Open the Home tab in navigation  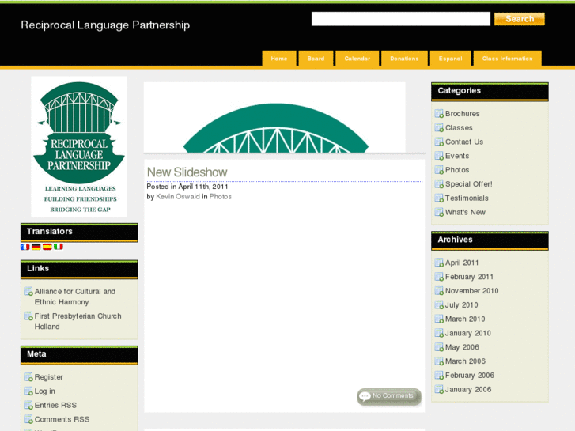point(279,59)
